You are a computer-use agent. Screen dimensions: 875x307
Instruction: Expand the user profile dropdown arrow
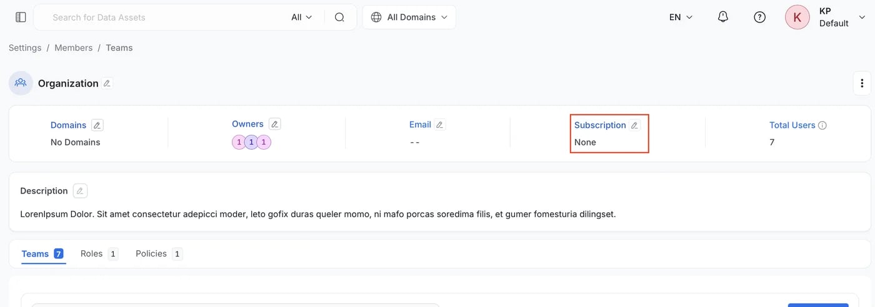pyautogui.click(x=862, y=17)
